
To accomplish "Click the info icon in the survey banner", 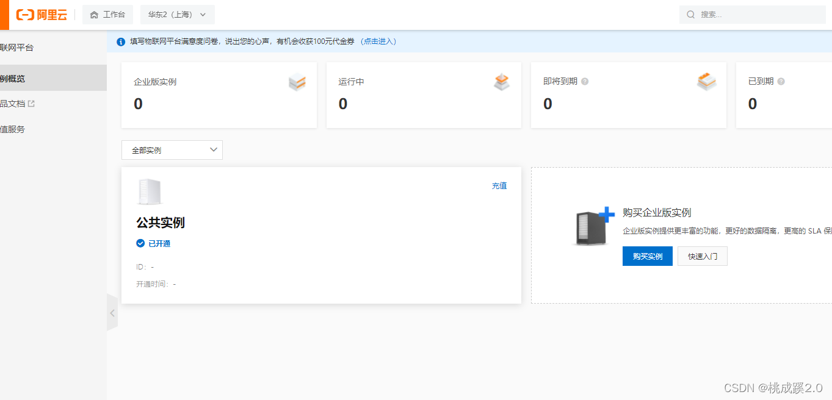I will tap(120, 41).
